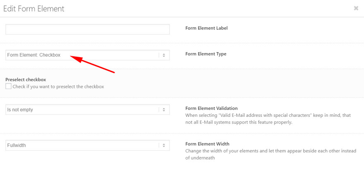Click the red arrow annotation graphic
This screenshot has height=169, width=364.
(x=92, y=64)
